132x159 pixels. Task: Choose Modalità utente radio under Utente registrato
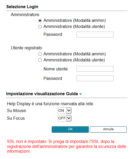tap(40, 60)
